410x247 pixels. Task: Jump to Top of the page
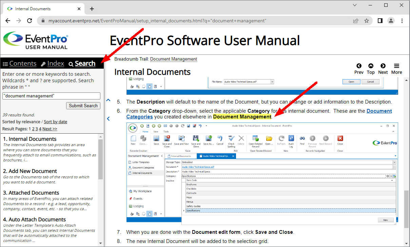tap(371, 69)
